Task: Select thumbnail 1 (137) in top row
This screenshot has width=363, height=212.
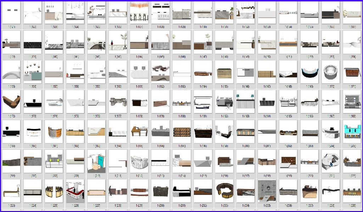Action: (352, 13)
